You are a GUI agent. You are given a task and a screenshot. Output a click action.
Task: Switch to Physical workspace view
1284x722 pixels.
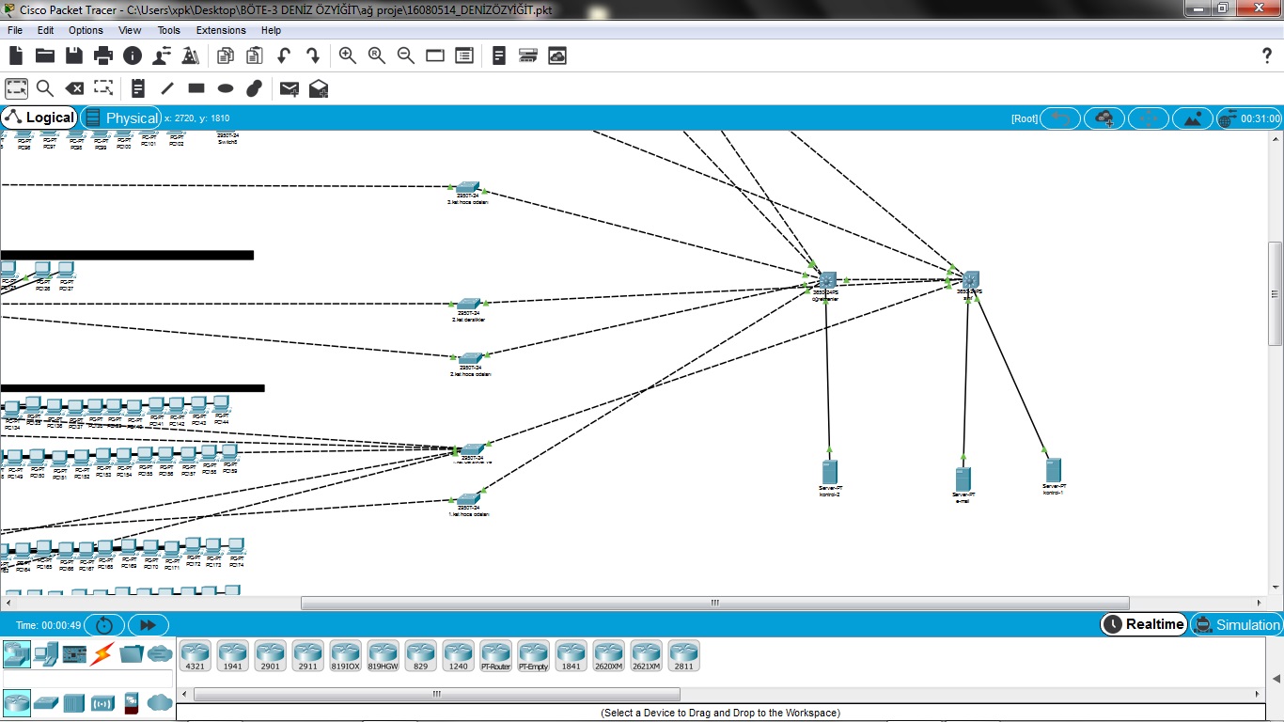[x=120, y=118]
